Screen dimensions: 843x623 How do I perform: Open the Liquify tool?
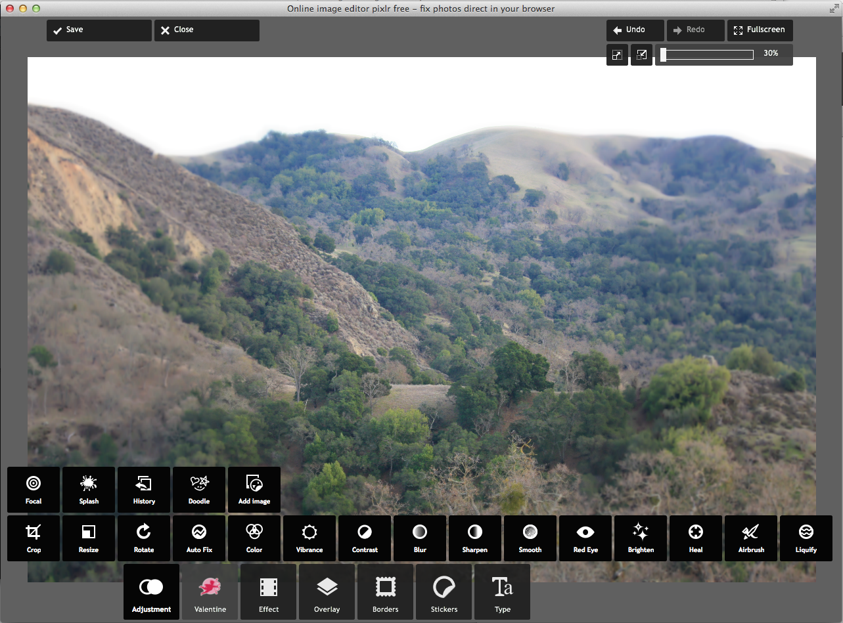[806, 538]
